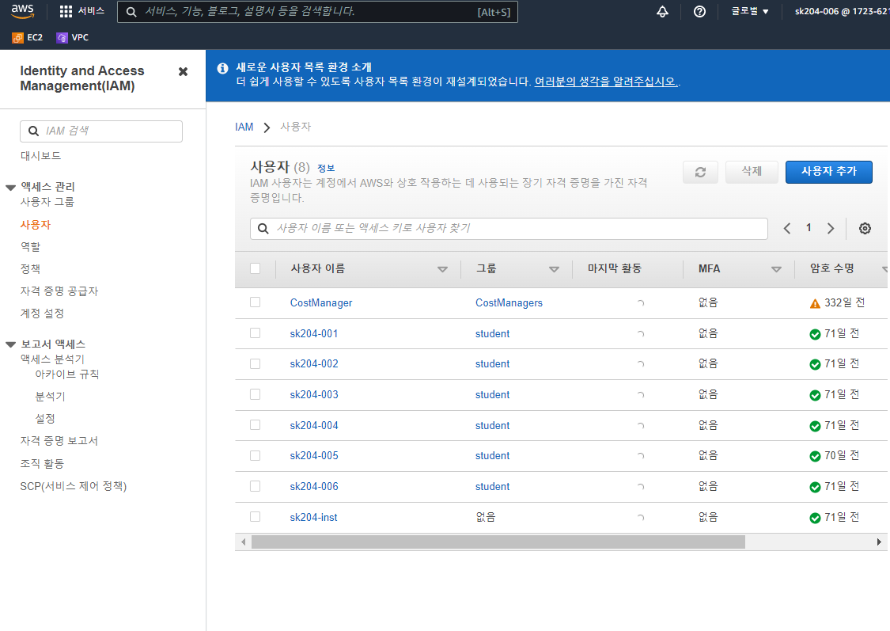Open the EC2 shortcut in favorites bar
890x631 pixels.
click(27, 37)
